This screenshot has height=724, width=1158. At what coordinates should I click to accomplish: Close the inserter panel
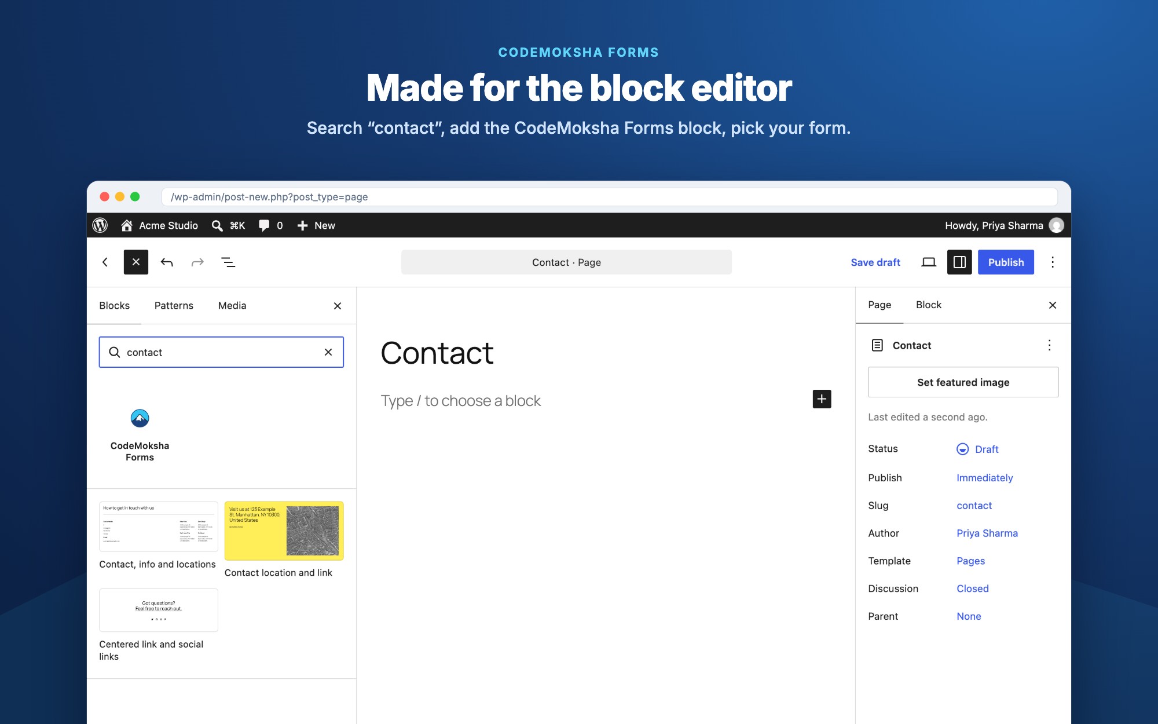pyautogui.click(x=338, y=306)
